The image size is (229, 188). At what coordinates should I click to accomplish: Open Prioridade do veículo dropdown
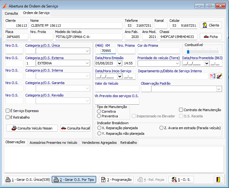coord(177,63)
